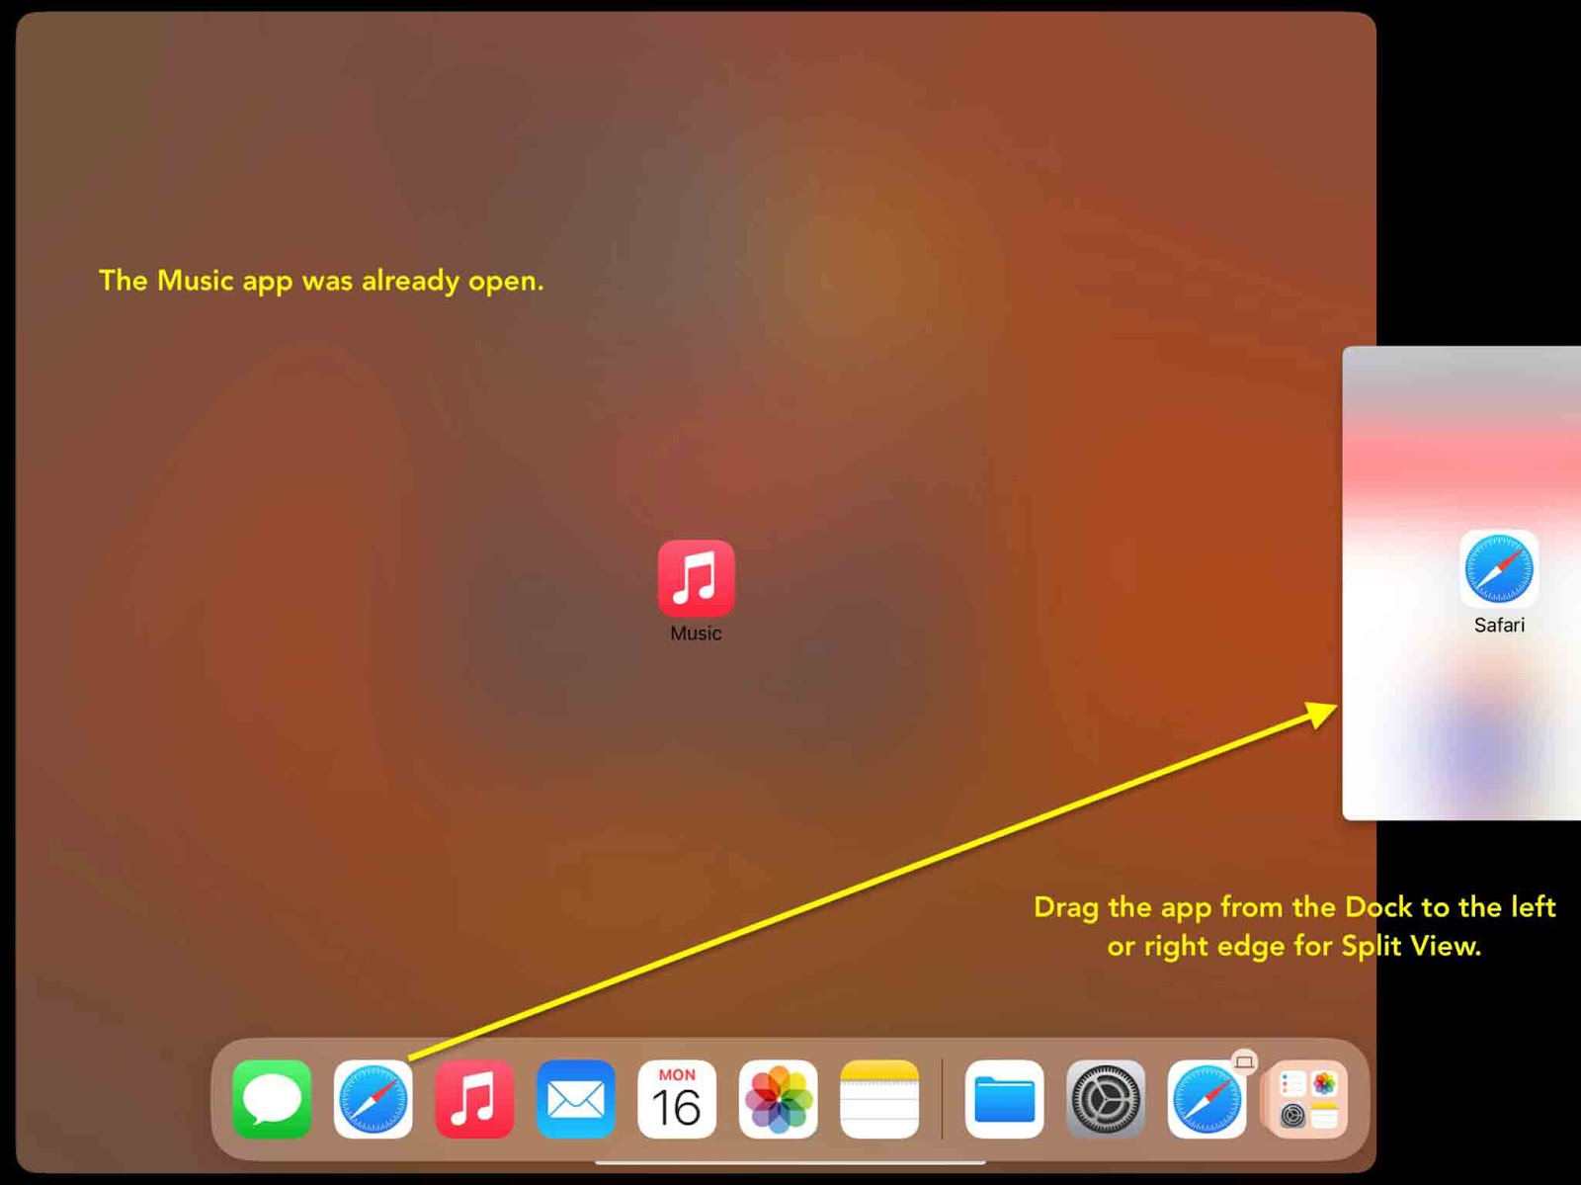Open Music app from the Dock
1581x1185 pixels.
click(x=474, y=1099)
